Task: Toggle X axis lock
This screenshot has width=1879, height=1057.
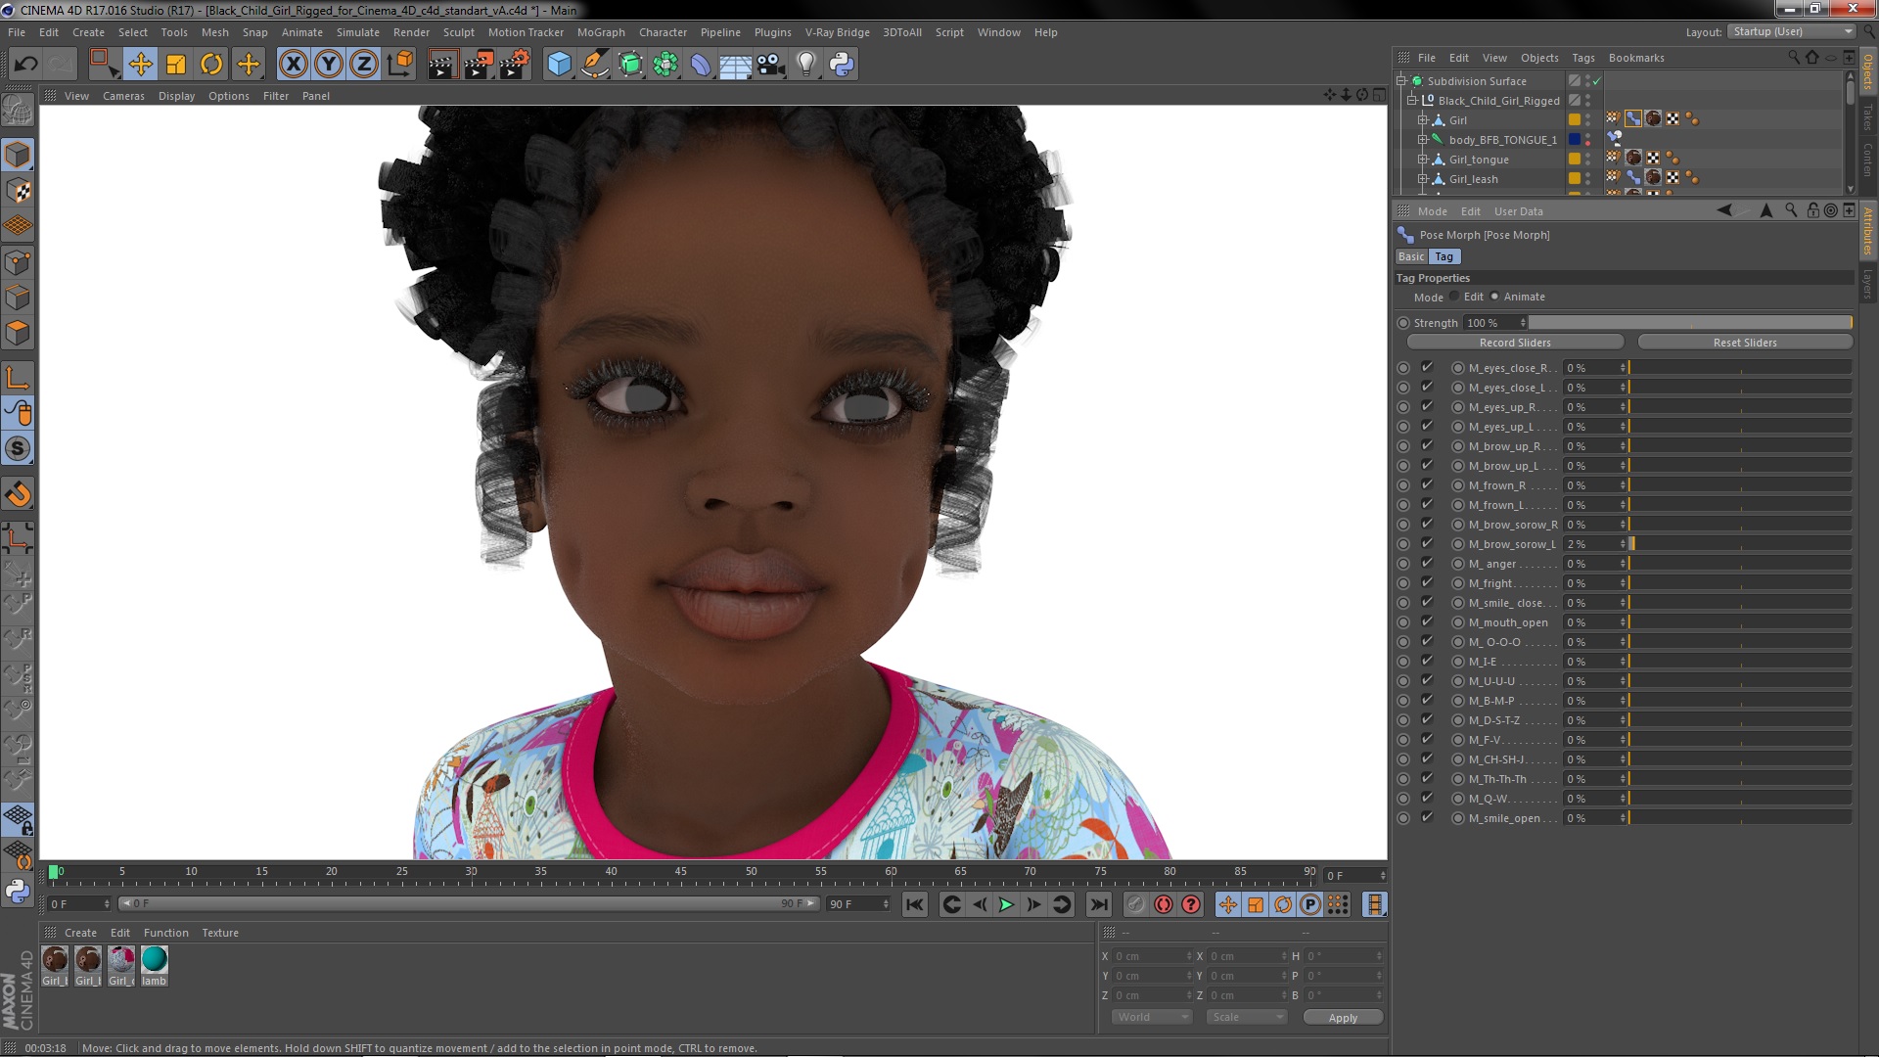Action: pyautogui.click(x=293, y=65)
